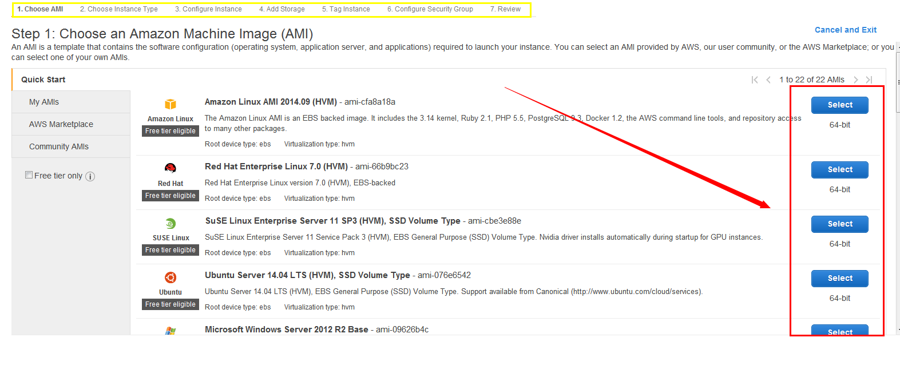Click Free tier eligible badge under Red Hat
This screenshot has height=365, width=900.
click(171, 196)
